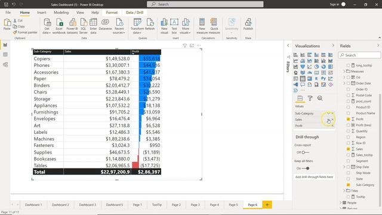Screen dimensions: 382x215
Task: Insert a New visual
Action: click(164, 26)
